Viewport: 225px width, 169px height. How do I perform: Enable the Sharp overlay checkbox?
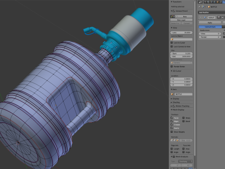tap(184, 118)
